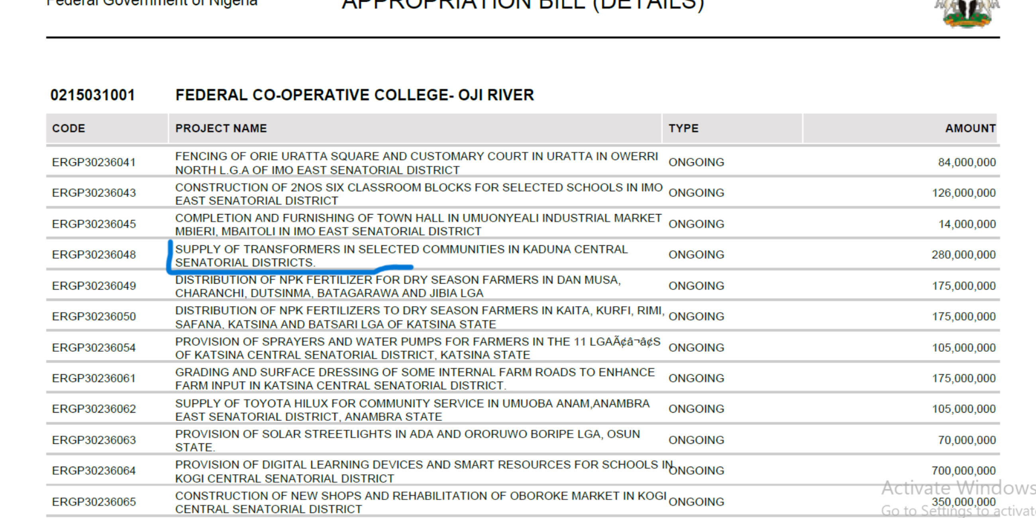Click the grading and surface dressing project name

coord(415,379)
